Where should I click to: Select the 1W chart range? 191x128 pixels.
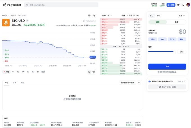(x=23, y=72)
